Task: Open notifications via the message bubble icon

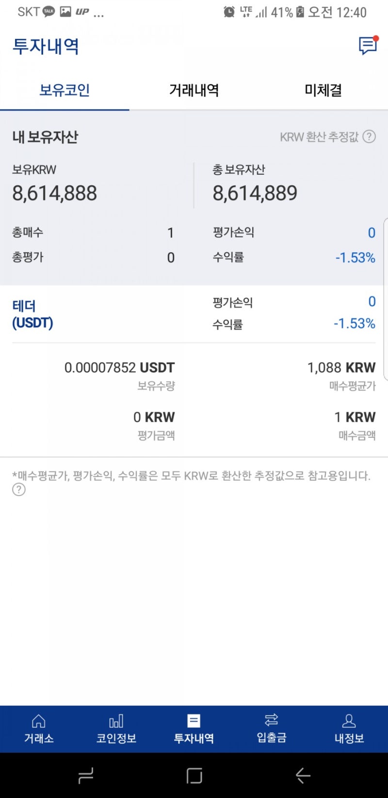Action: coord(367,46)
